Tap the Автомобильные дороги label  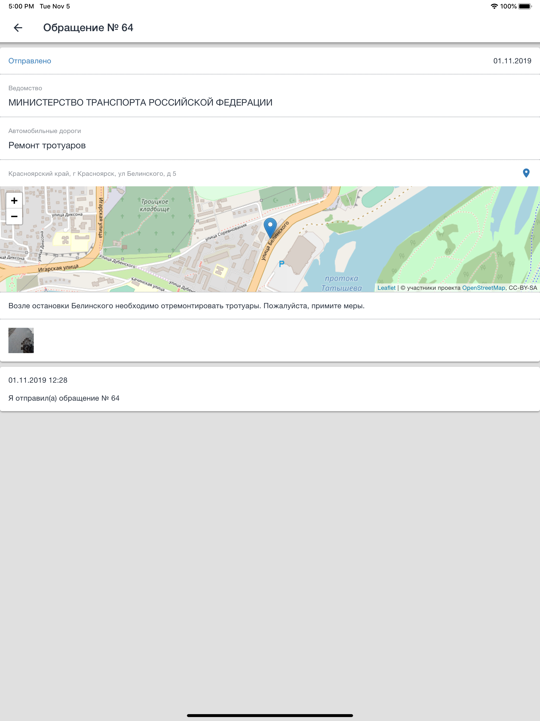45,131
